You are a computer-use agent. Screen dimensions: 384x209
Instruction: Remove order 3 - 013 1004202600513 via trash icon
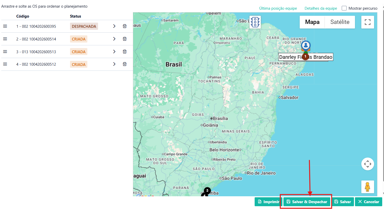[125, 52]
